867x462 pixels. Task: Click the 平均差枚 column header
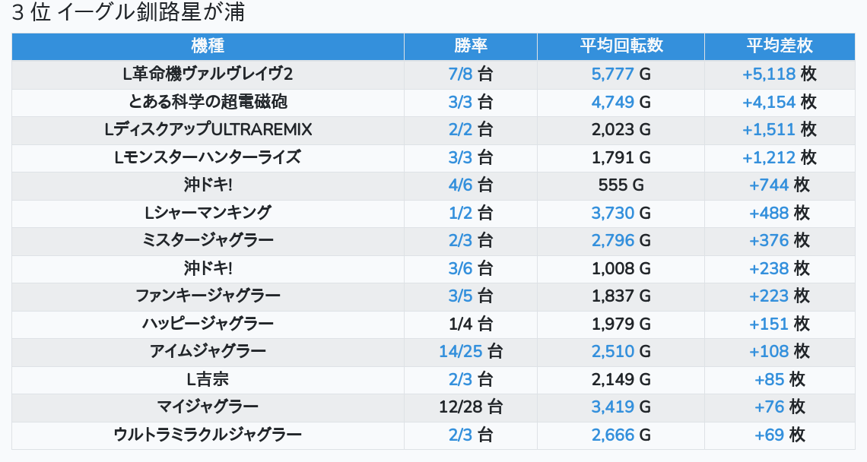[x=779, y=46]
